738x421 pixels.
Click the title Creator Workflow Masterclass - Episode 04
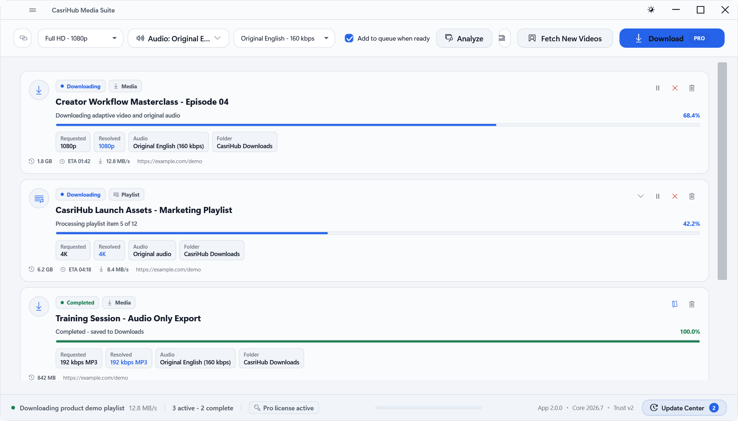pos(142,102)
